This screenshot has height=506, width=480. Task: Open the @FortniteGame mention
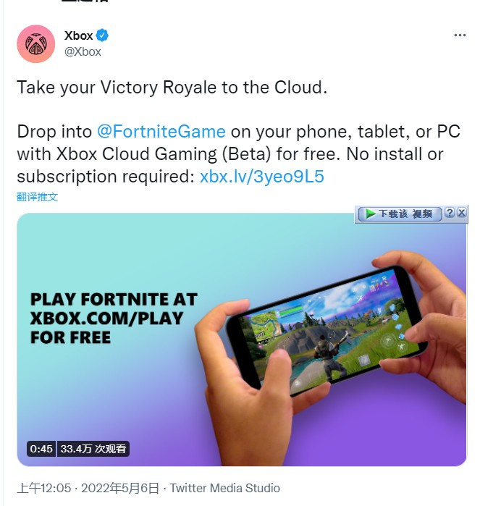(x=161, y=132)
